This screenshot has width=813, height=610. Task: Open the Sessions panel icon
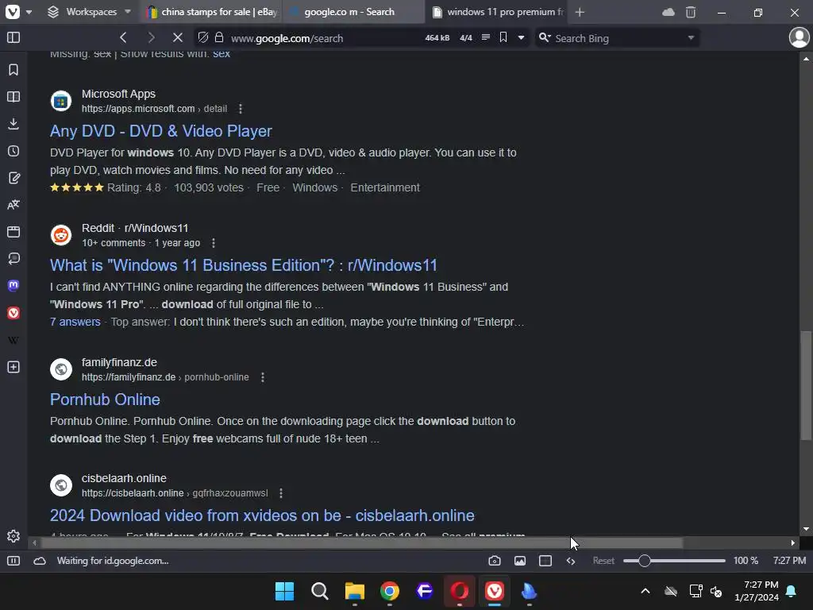click(13, 258)
